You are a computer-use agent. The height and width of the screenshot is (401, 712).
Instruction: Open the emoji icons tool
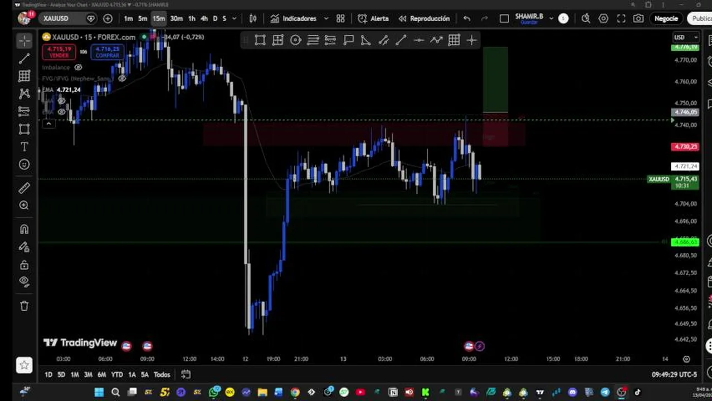pyautogui.click(x=24, y=164)
